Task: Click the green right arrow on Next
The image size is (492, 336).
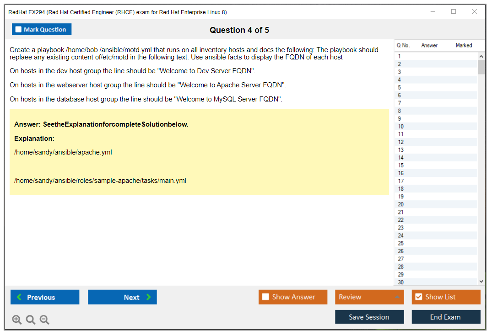Action: tap(149, 297)
